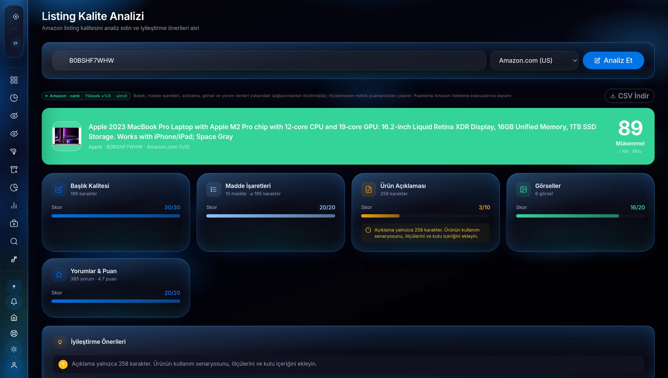Viewport: 668px width, 378px height.
Task: Click the Yorumlar & Puan score progress bar
Action: 116,301
